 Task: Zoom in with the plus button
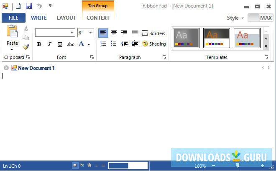(x=263, y=166)
